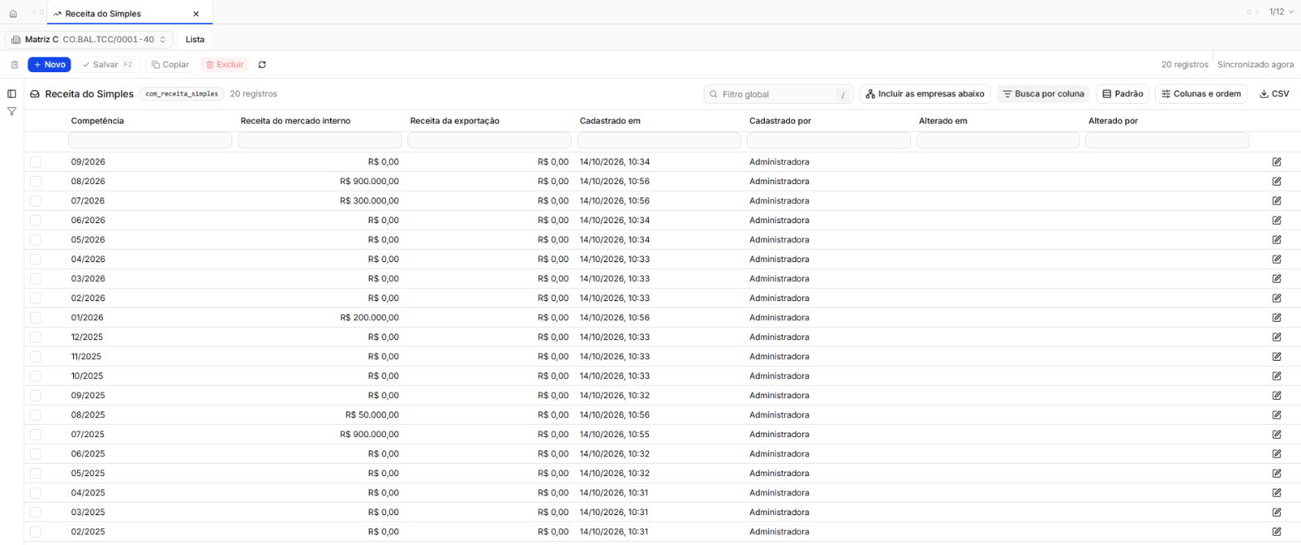Tick the checkbox for 08/2026
This screenshot has height=545, width=1301.
36,181
